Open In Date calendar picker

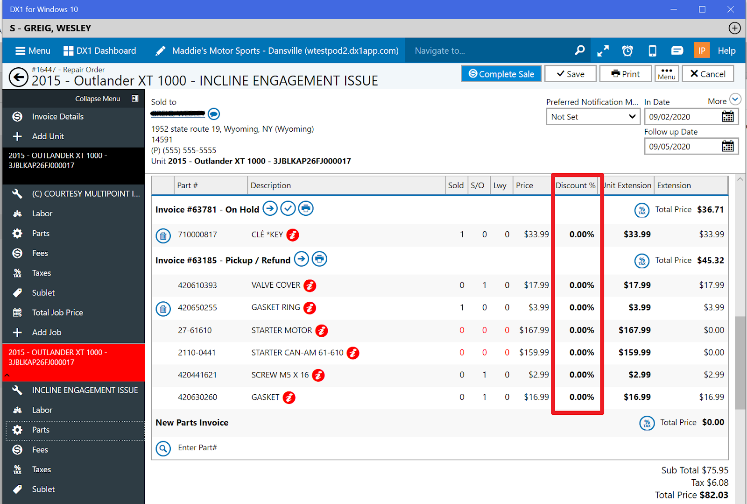point(727,116)
